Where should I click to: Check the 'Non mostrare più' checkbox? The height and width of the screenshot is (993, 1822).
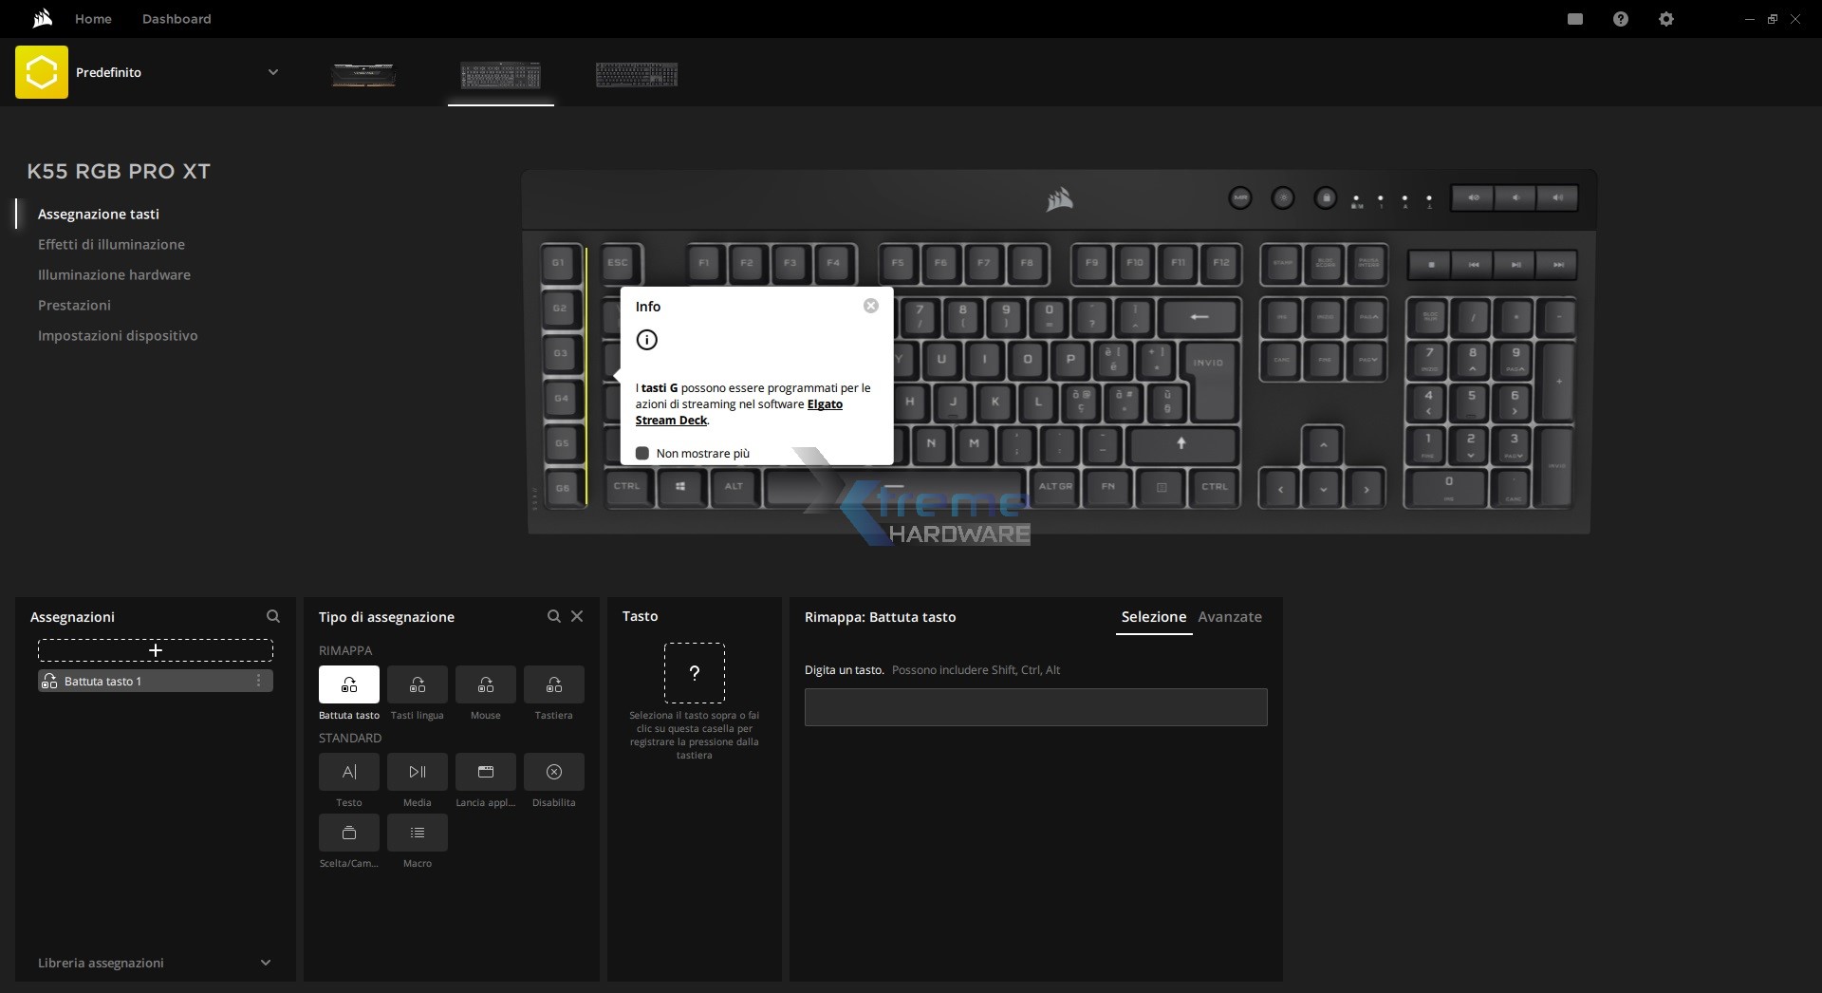(642, 454)
